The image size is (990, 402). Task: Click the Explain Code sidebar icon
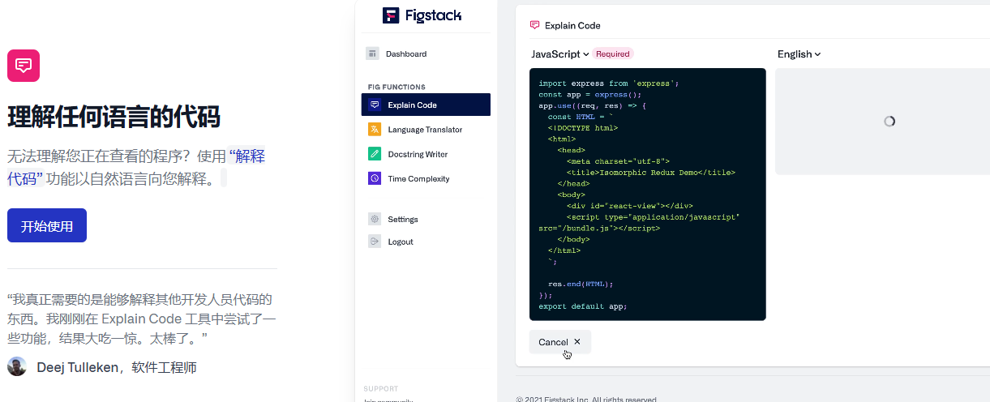375,105
